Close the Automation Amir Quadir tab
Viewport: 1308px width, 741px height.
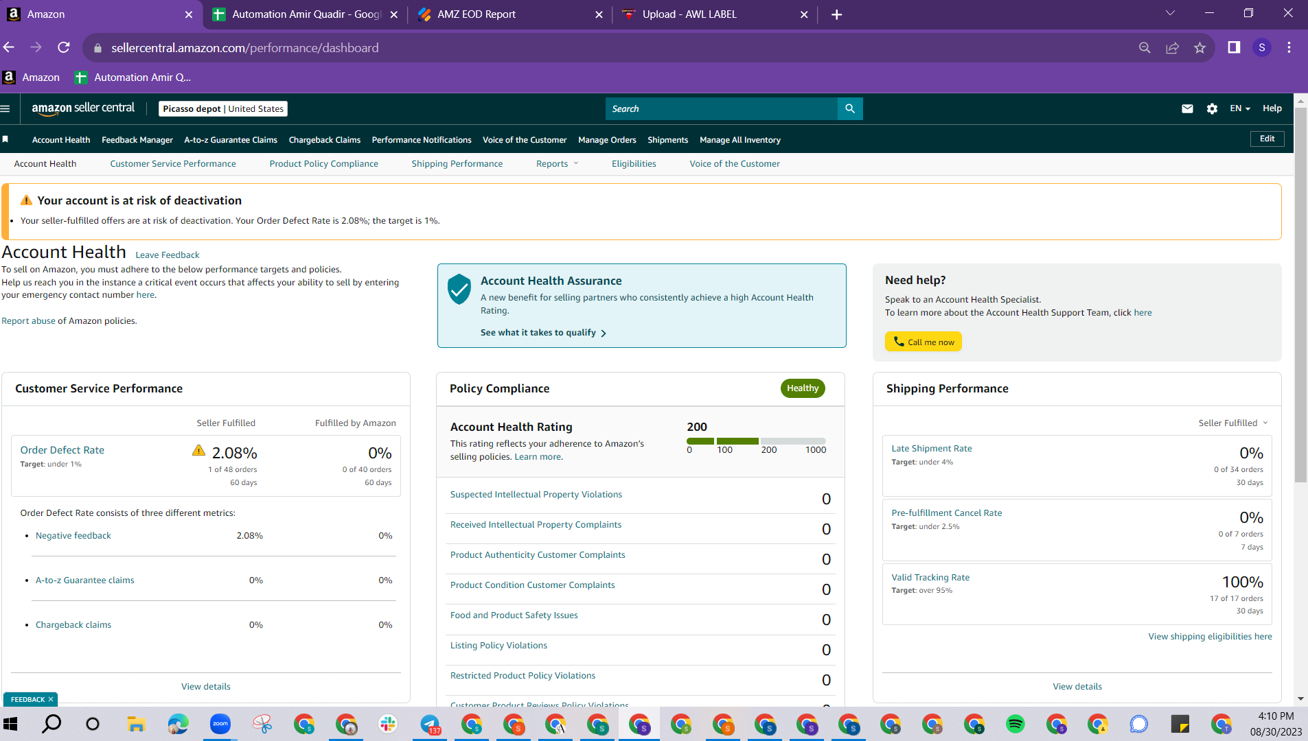pos(393,14)
